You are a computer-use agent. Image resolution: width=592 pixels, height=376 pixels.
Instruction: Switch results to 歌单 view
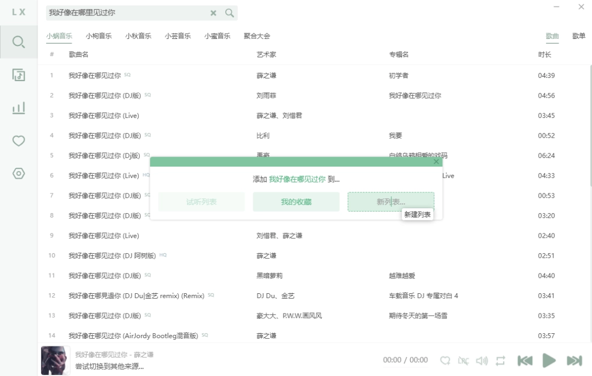578,35
